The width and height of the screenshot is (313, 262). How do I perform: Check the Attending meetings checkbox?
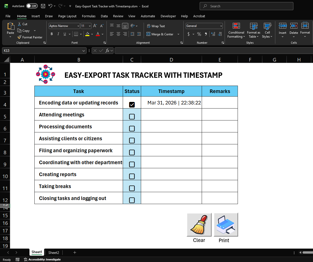tap(132, 116)
